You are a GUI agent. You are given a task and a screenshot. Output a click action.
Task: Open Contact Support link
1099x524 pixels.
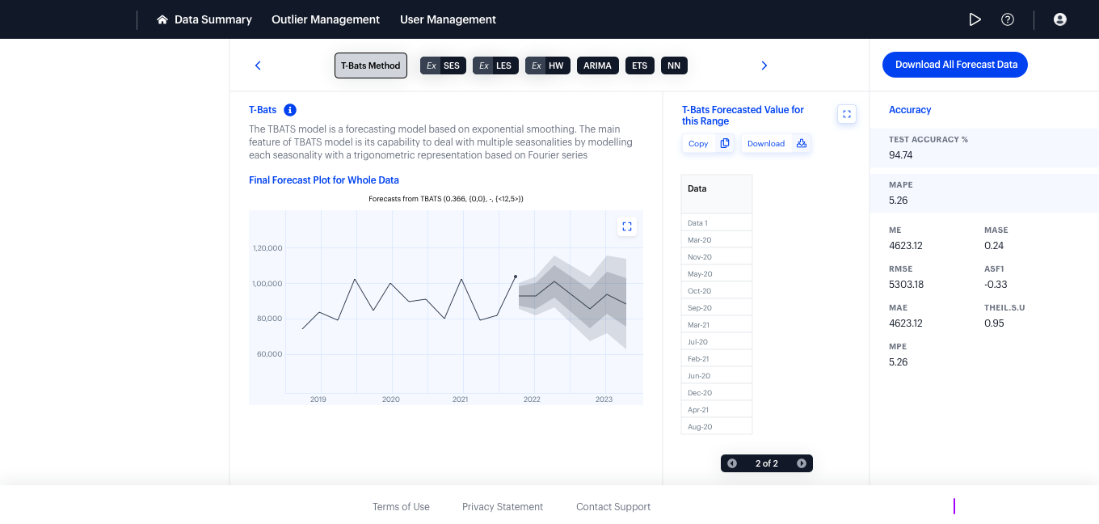click(x=613, y=507)
